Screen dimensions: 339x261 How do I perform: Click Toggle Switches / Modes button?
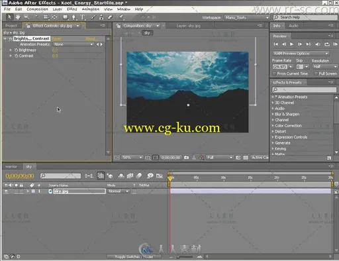click(x=134, y=256)
